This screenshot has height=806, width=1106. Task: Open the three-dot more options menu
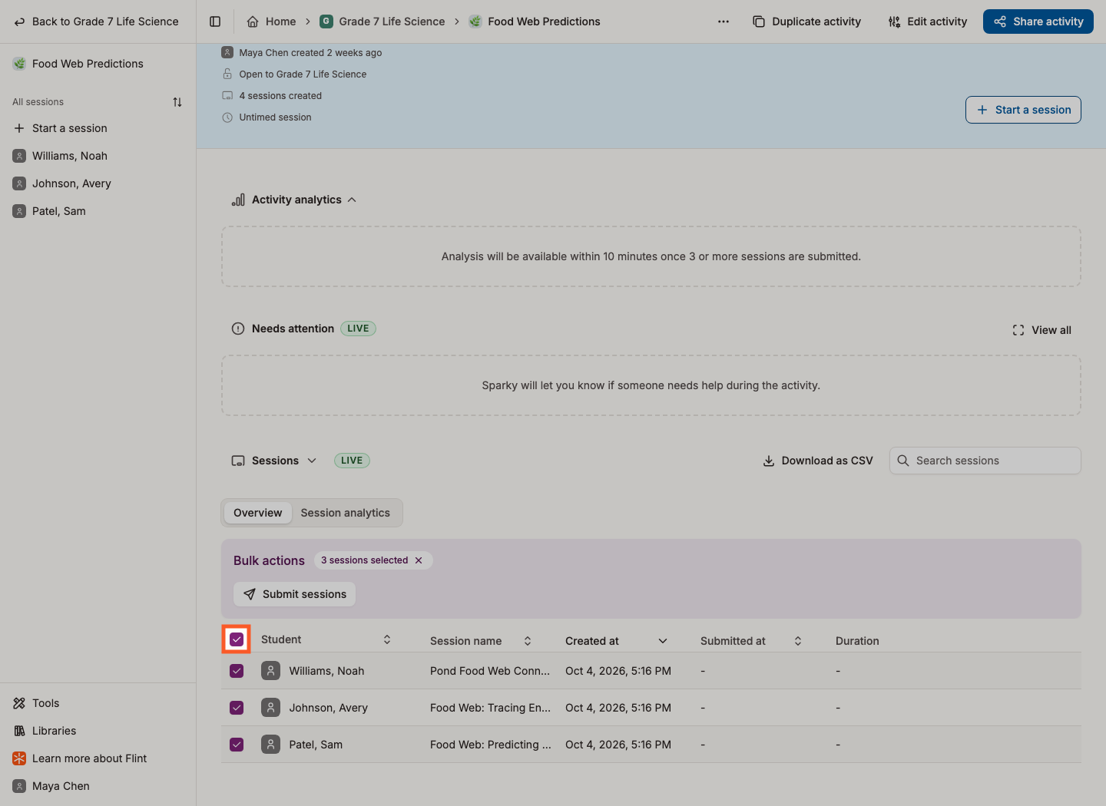(724, 21)
